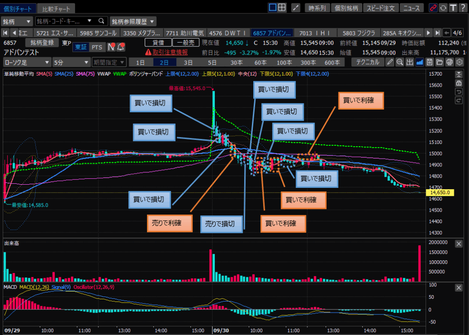Viewport: 469px width, 335px height.
Task: Switch to four-panel split layout
Action: tap(283, 7)
